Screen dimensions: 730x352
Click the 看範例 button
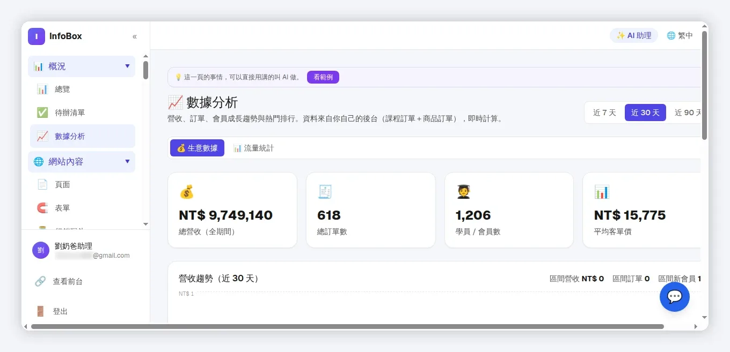click(x=323, y=77)
